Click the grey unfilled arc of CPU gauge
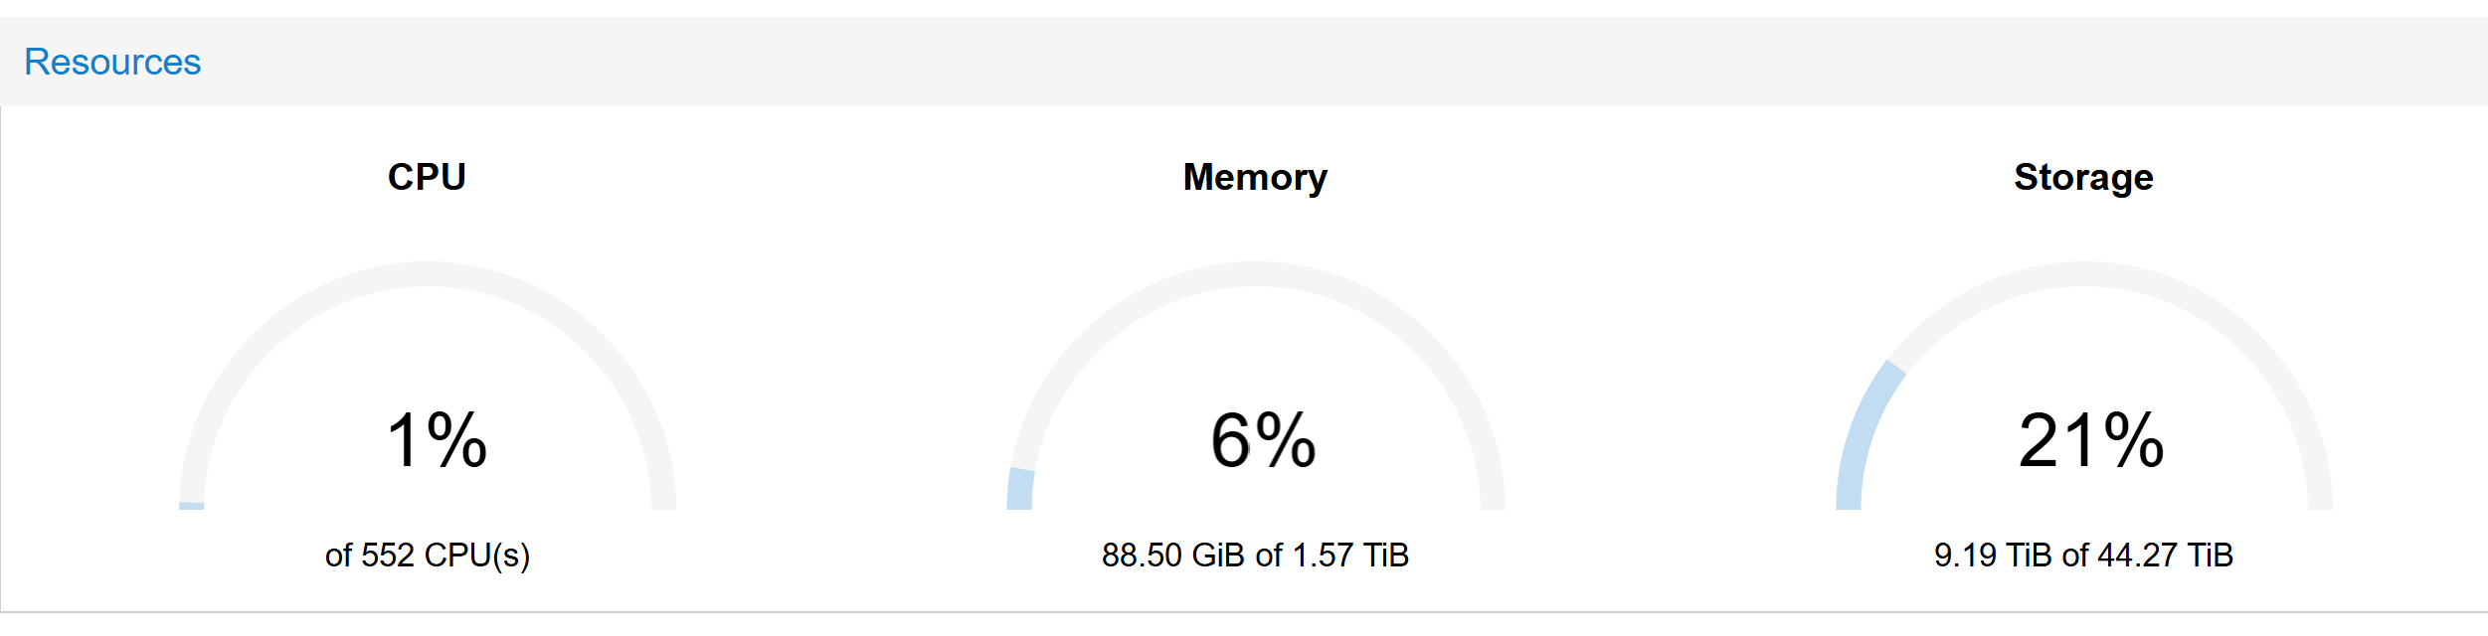The width and height of the screenshot is (2488, 636). 428,274
